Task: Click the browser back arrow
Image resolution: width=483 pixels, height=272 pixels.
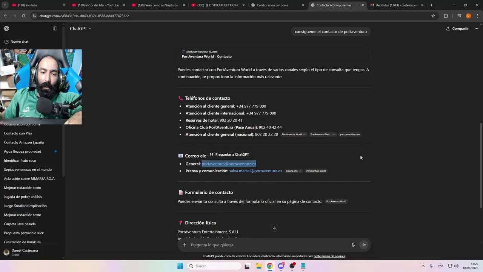Action: tap(5, 16)
